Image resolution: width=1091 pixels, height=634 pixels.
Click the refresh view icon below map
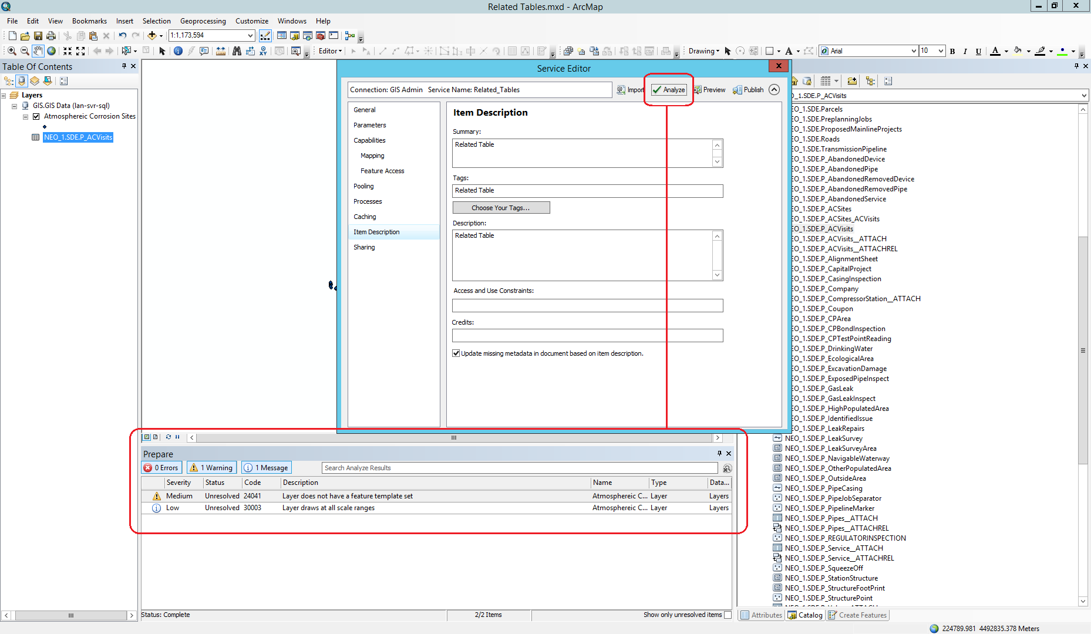(x=169, y=437)
